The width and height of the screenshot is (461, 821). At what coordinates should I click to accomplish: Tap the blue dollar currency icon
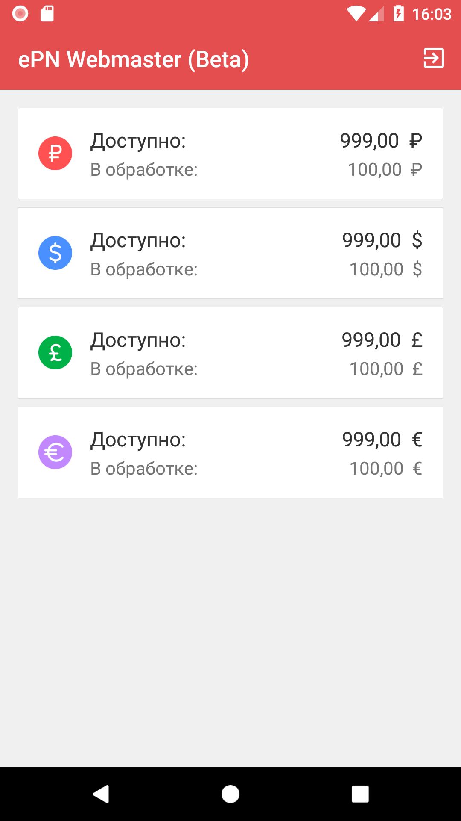[x=55, y=253]
